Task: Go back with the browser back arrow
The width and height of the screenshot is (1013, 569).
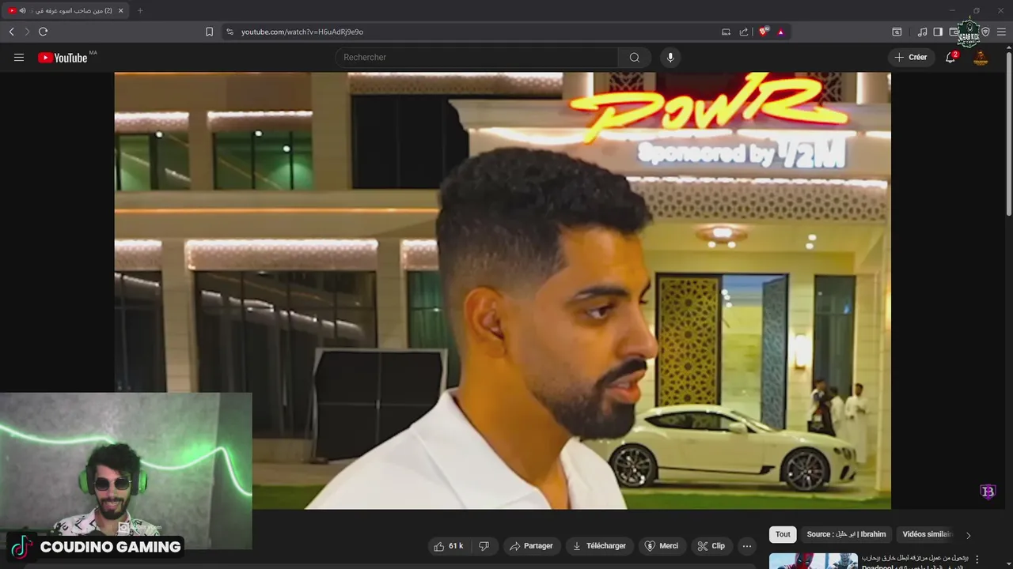Action: [x=11, y=32]
